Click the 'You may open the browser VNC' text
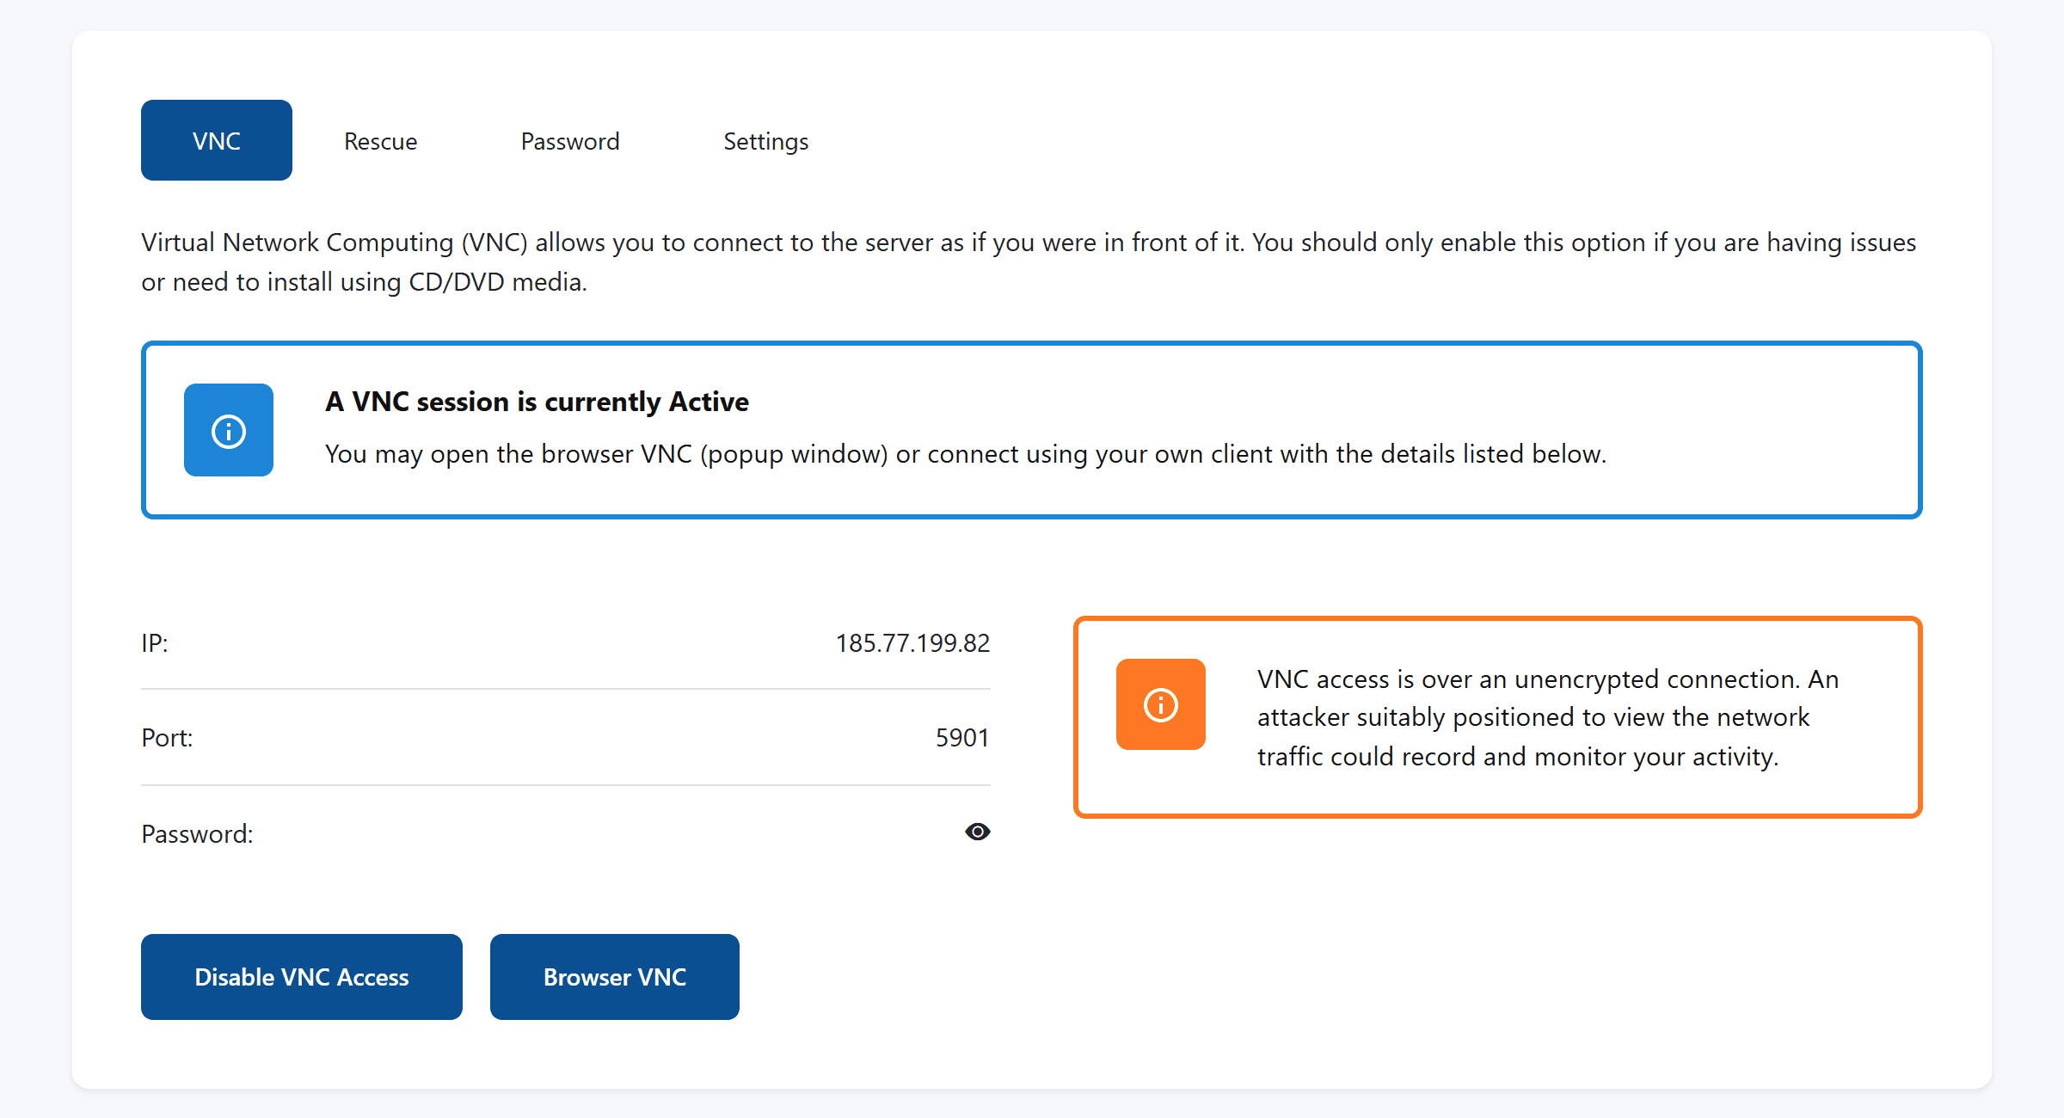The height and width of the screenshot is (1118, 2064). point(966,454)
